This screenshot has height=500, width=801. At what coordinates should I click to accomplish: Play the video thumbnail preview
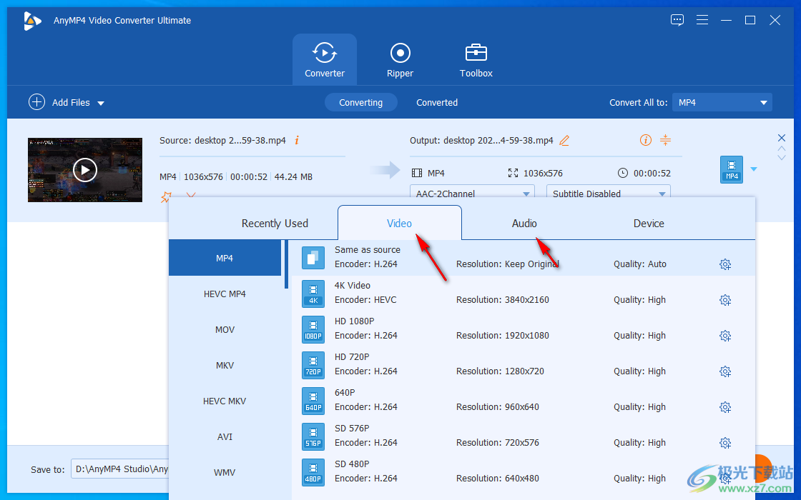pyautogui.click(x=85, y=170)
